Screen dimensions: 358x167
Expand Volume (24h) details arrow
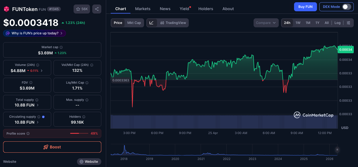coord(42,71)
